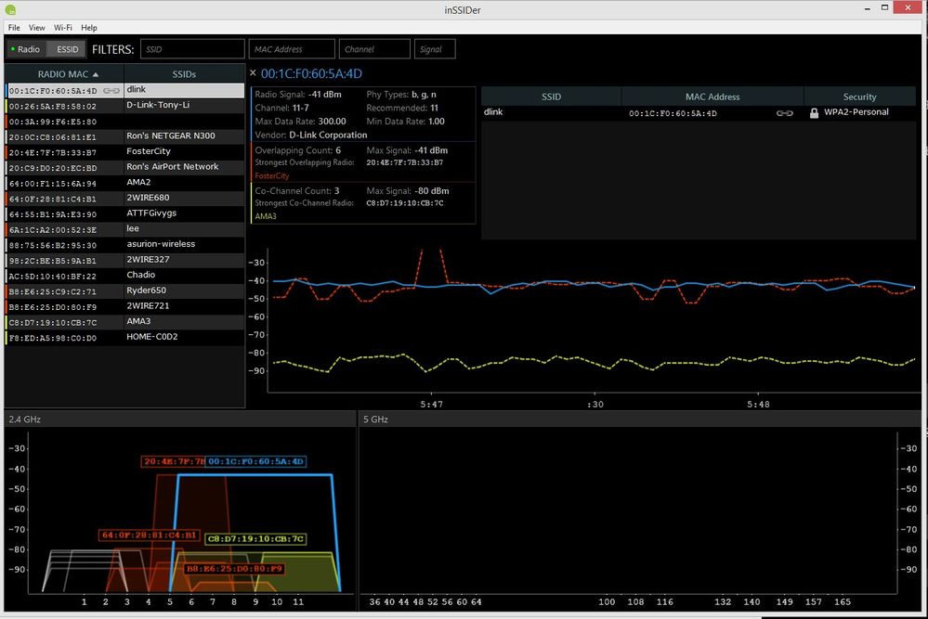The image size is (928, 619).
Task: Select the asurion-wireless network row
Action: pyautogui.click(x=124, y=245)
